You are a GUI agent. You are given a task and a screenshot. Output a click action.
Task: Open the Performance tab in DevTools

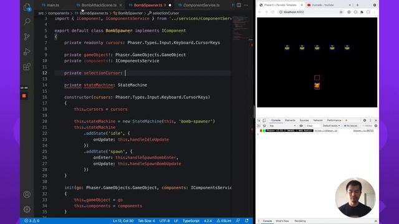[334, 120]
